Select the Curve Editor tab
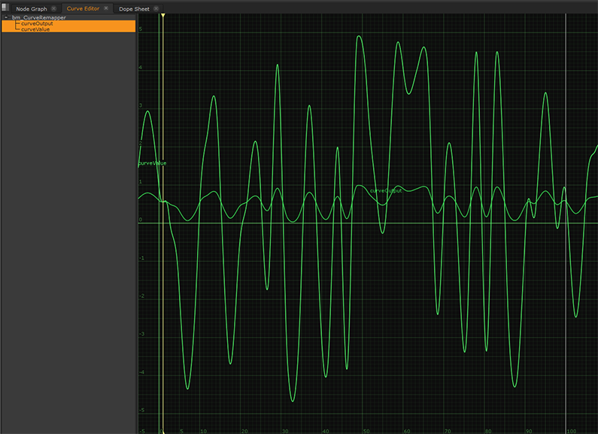 click(83, 8)
